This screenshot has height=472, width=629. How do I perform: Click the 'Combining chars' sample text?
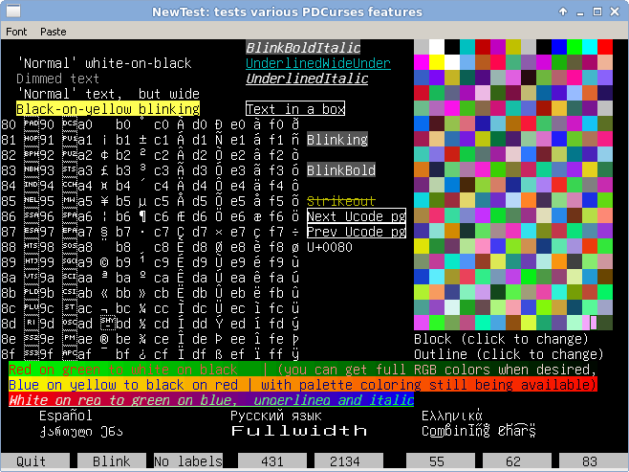click(479, 431)
